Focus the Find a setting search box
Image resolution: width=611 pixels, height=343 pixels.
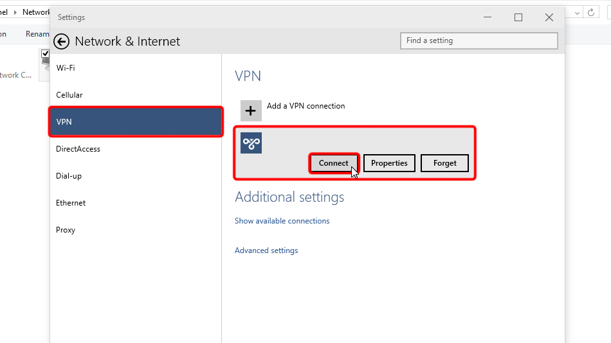click(x=479, y=40)
